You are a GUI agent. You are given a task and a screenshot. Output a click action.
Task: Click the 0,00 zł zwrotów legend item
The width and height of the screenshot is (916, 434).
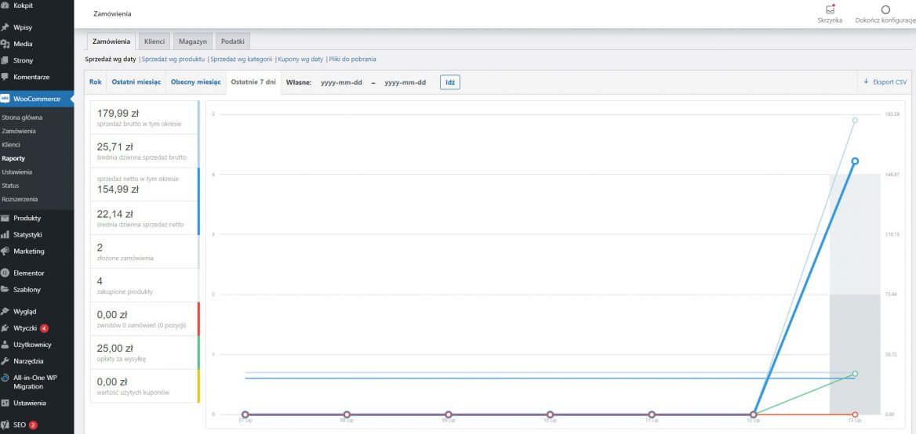click(145, 319)
